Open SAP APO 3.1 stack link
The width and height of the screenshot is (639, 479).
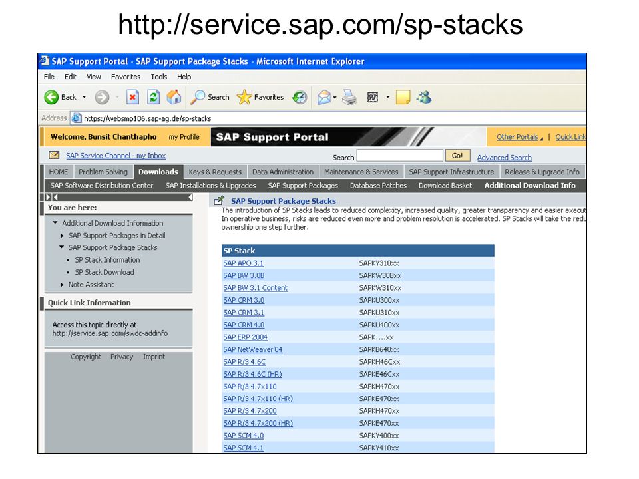coord(244,263)
